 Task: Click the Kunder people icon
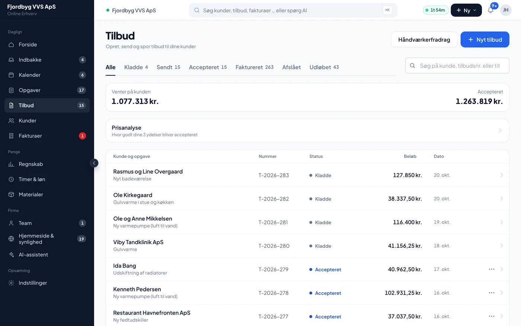click(x=11, y=121)
